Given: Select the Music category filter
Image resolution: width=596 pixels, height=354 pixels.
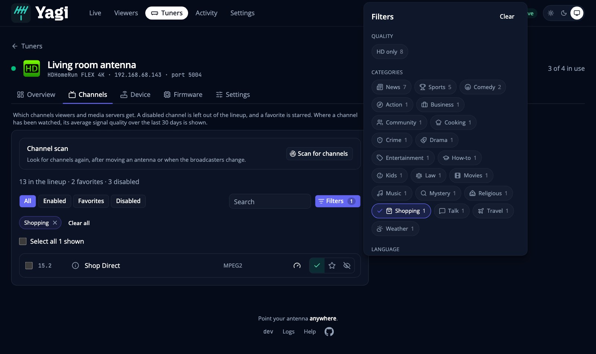Looking at the screenshot, I should [x=391, y=193].
